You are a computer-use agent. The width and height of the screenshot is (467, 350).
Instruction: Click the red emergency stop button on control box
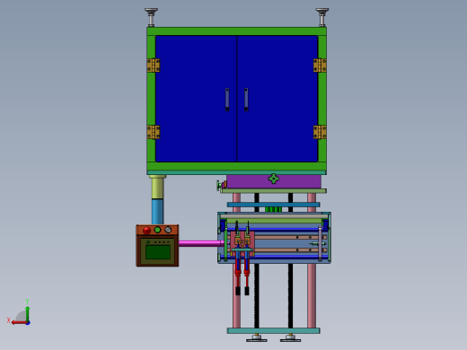[146, 231]
